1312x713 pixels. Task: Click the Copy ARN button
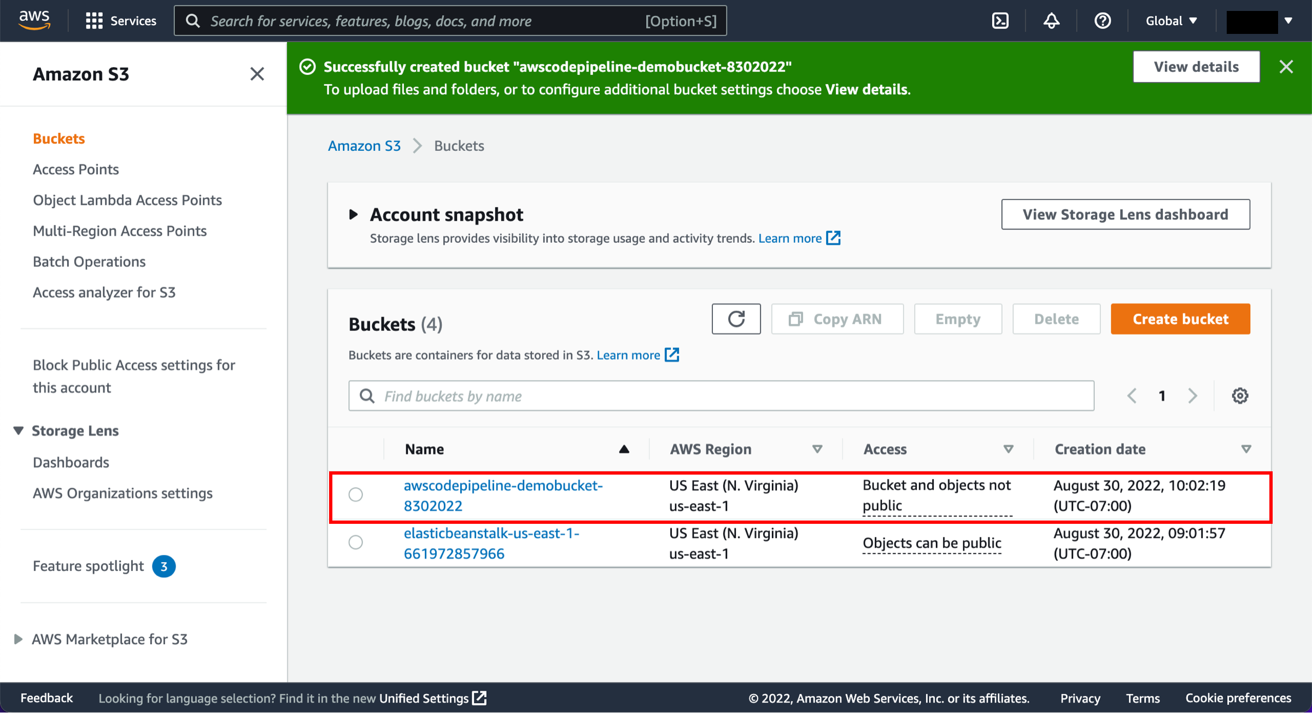click(x=837, y=319)
